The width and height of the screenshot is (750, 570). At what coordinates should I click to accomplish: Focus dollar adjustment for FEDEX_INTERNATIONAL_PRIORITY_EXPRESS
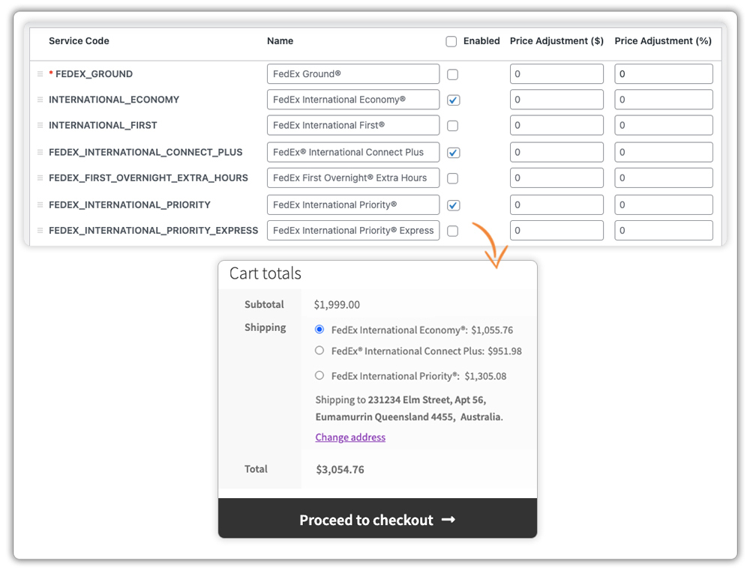coord(556,230)
